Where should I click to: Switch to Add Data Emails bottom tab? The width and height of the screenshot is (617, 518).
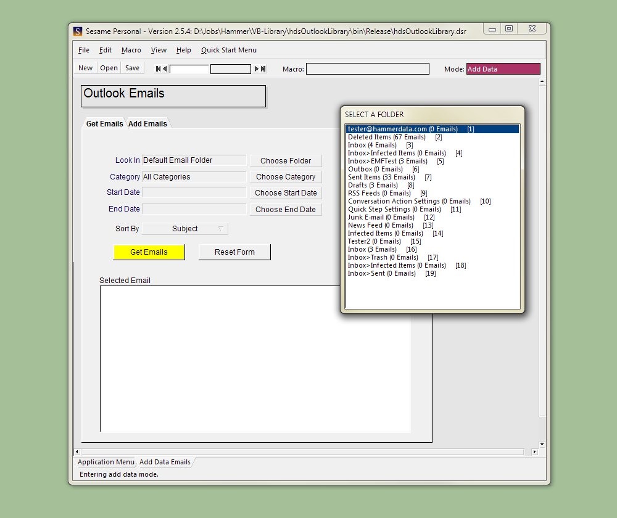point(165,462)
